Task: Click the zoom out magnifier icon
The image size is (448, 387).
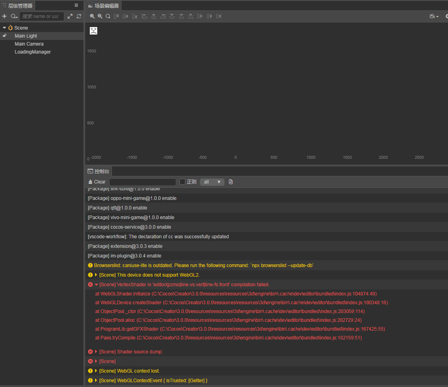Action: pos(100,16)
